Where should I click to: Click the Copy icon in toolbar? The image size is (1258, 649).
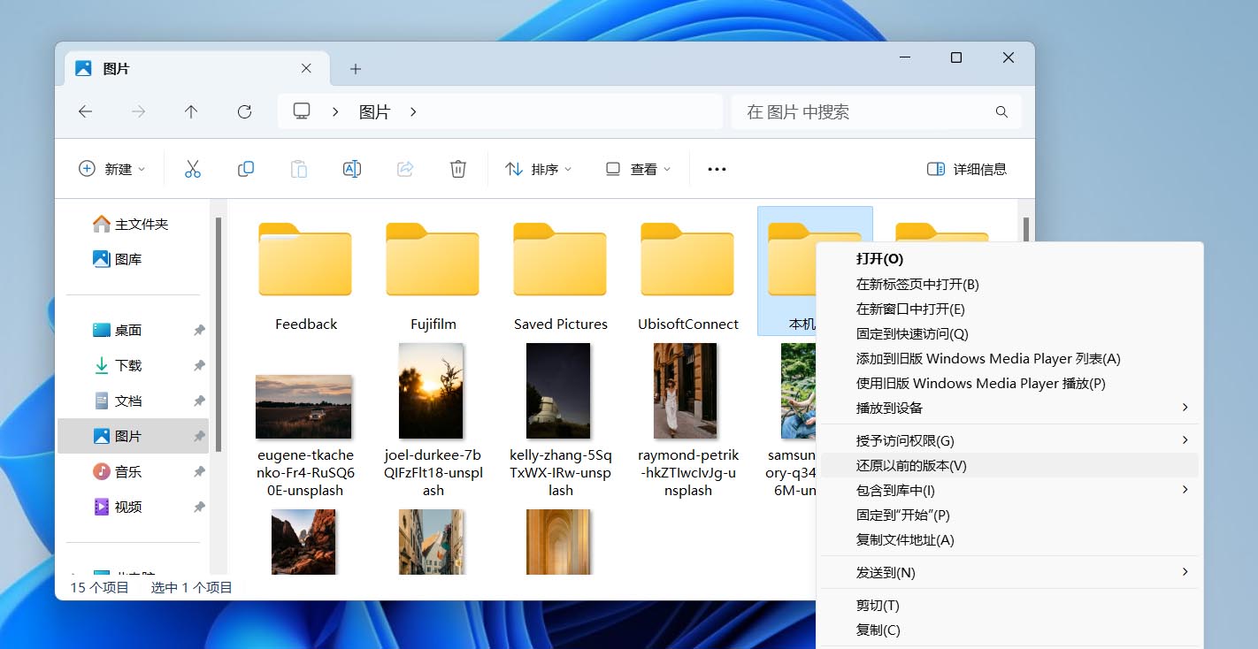point(246,169)
